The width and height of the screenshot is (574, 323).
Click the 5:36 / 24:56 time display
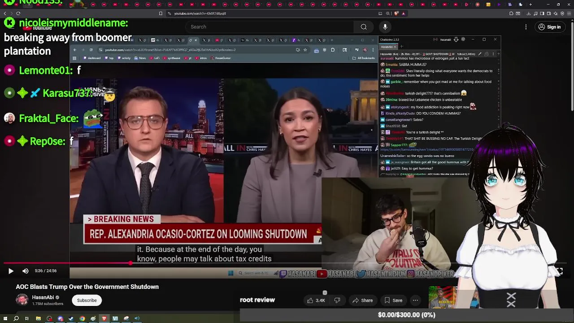[x=45, y=271]
